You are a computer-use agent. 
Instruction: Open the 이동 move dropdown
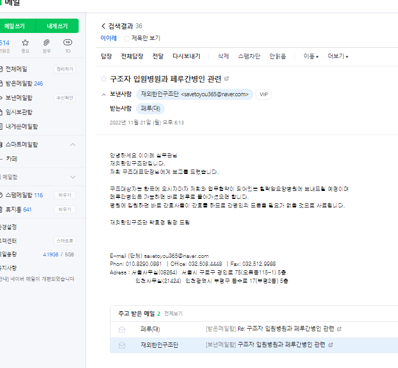[x=311, y=56]
